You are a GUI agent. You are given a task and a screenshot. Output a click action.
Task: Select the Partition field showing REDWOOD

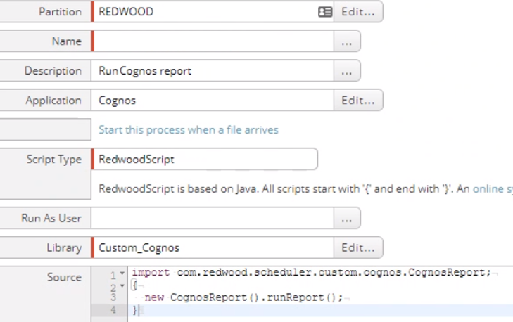[205, 12]
